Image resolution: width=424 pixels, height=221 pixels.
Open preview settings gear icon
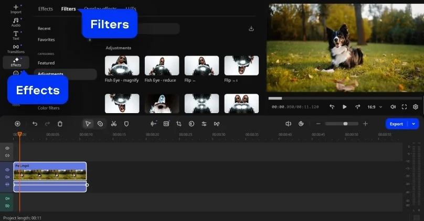click(416, 107)
